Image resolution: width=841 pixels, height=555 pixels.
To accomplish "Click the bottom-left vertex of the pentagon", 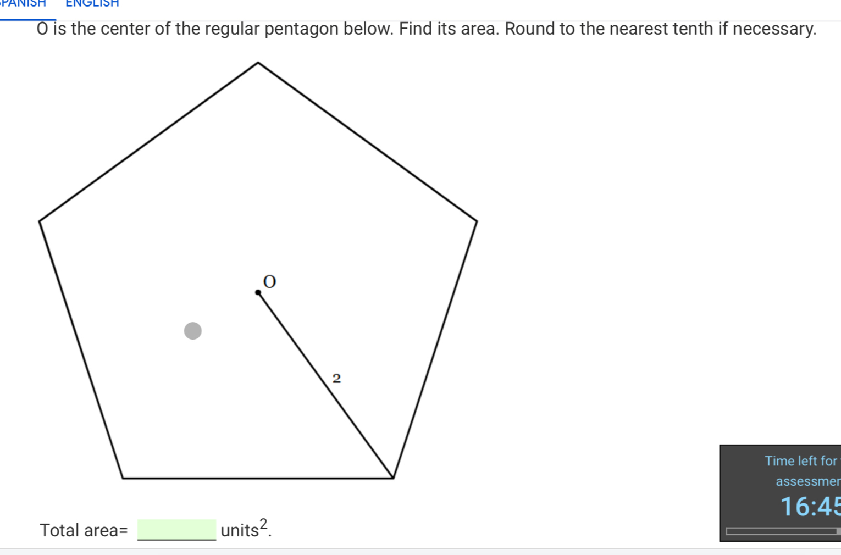I will [x=122, y=478].
